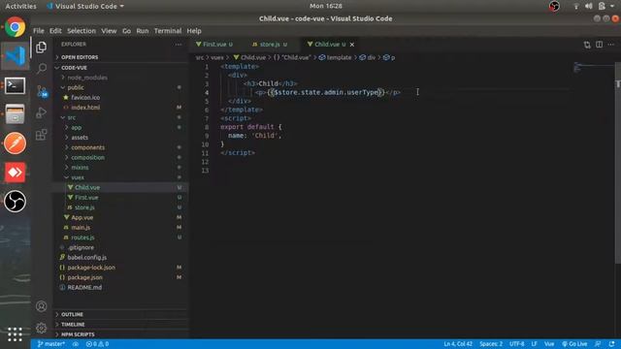Open notifications bell in status bar
The image size is (621, 349).
pyautogui.click(x=612, y=344)
